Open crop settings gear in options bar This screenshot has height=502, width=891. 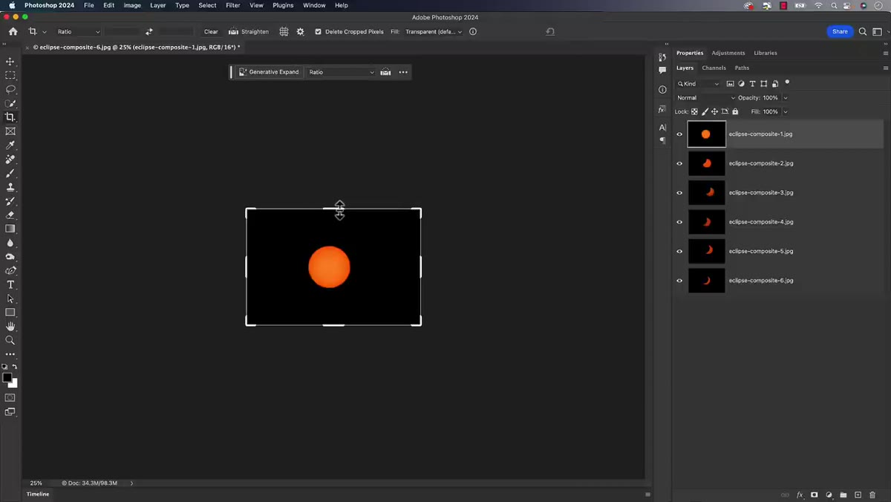300,32
